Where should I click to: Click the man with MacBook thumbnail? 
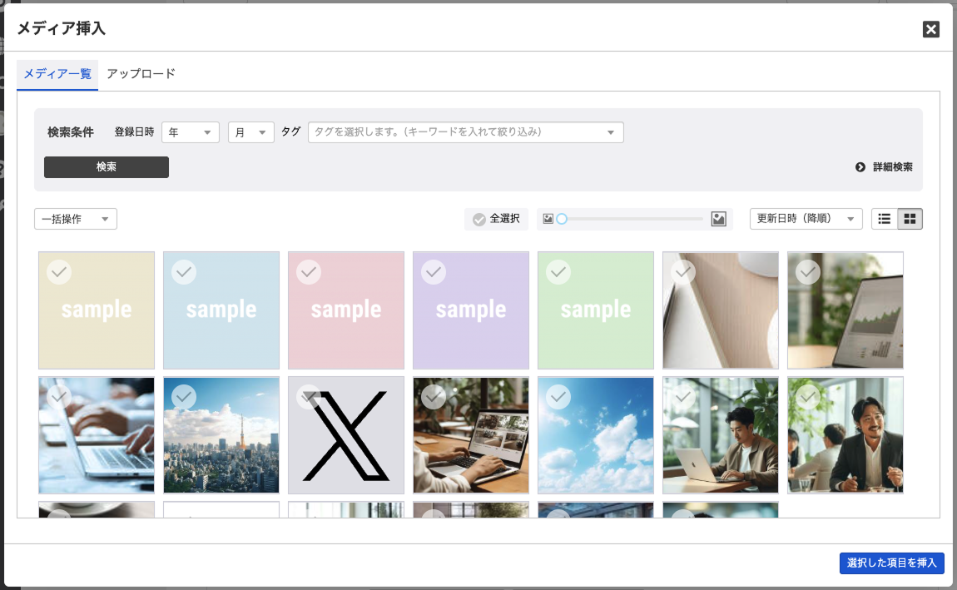tap(721, 435)
